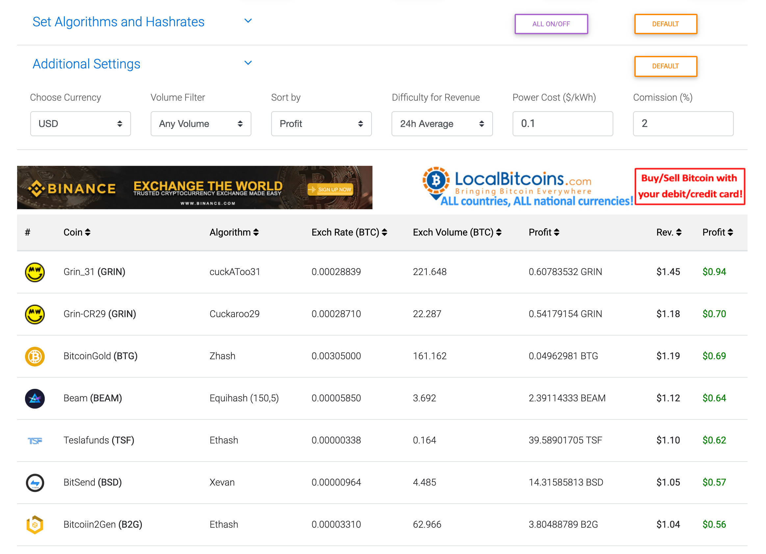
Task: Open the BitcoinGold (BTG) coin name
Action: click(x=101, y=357)
